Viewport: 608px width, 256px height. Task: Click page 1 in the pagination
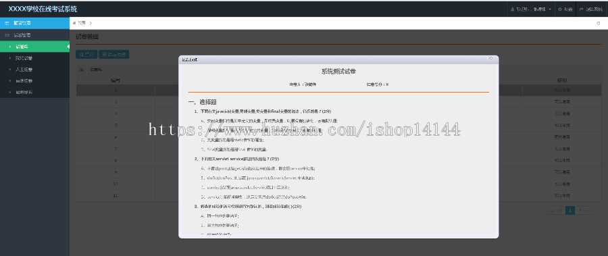[x=570, y=211]
